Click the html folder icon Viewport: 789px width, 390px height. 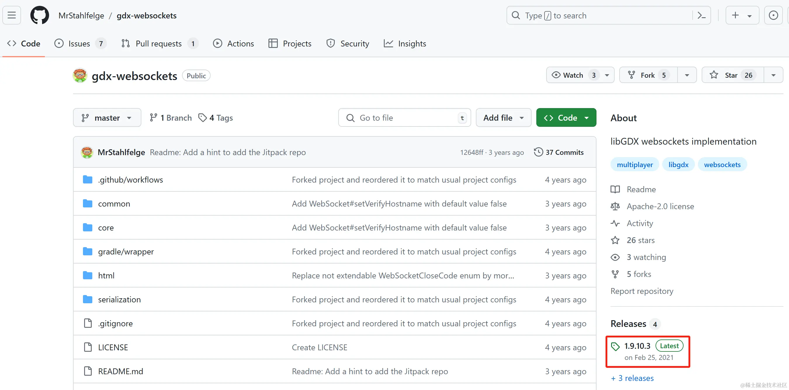88,275
